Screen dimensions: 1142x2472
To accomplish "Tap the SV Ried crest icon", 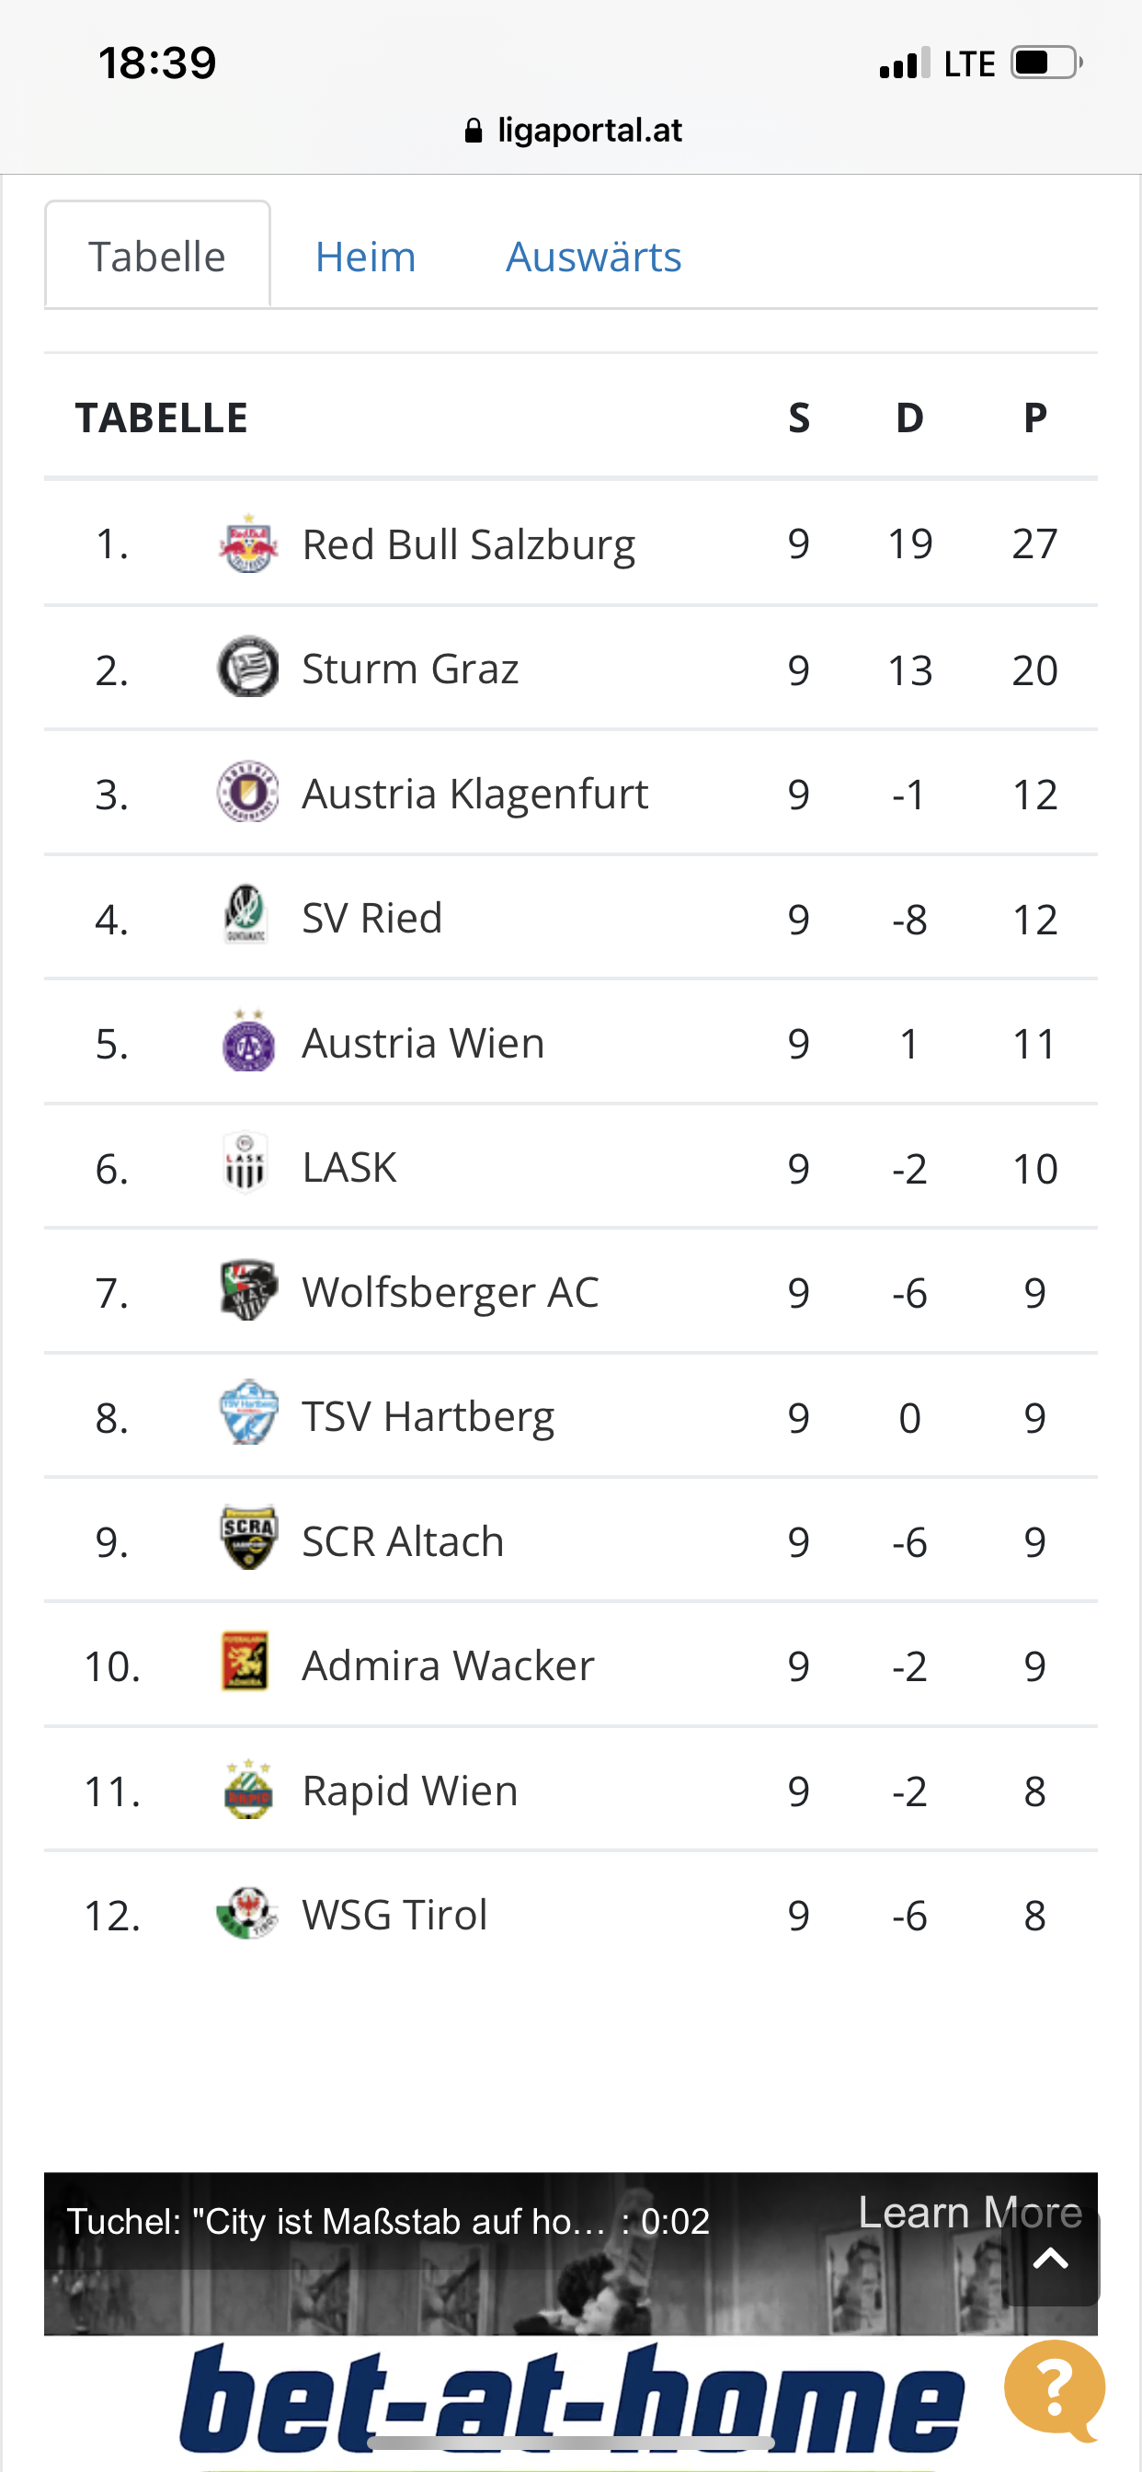I will (246, 915).
